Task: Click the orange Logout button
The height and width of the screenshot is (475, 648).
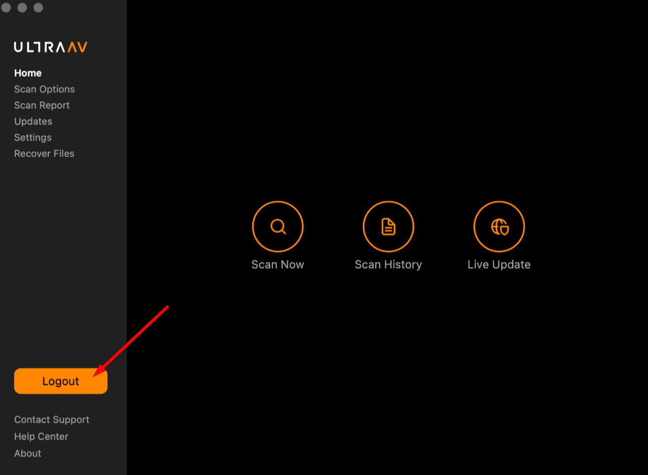Action: (61, 381)
